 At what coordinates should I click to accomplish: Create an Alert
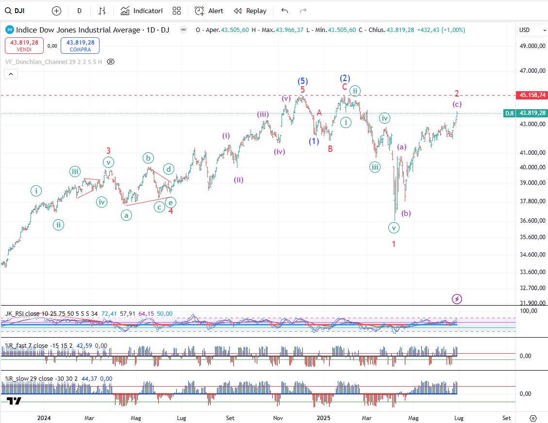click(x=209, y=11)
